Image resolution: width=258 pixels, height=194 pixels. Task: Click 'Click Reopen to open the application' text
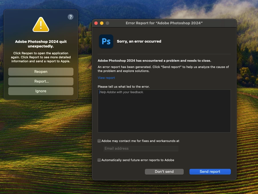pyautogui.click(x=41, y=57)
